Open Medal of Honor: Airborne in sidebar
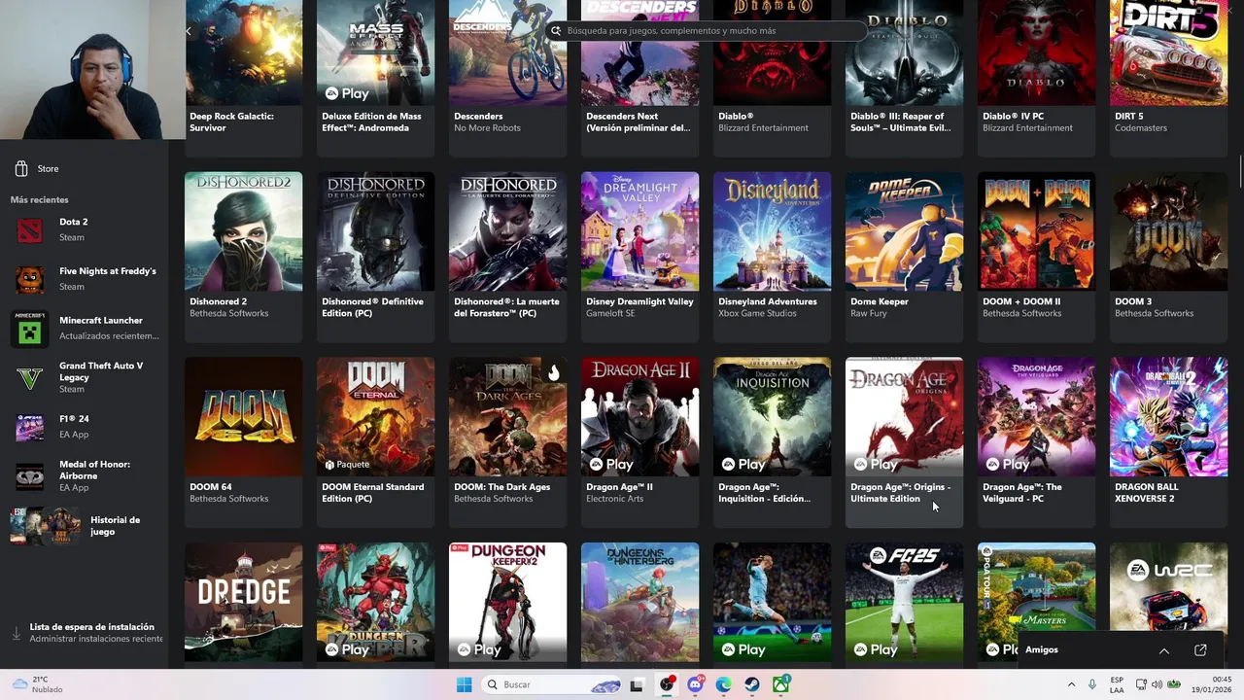This screenshot has height=700, width=1244. coord(85,476)
